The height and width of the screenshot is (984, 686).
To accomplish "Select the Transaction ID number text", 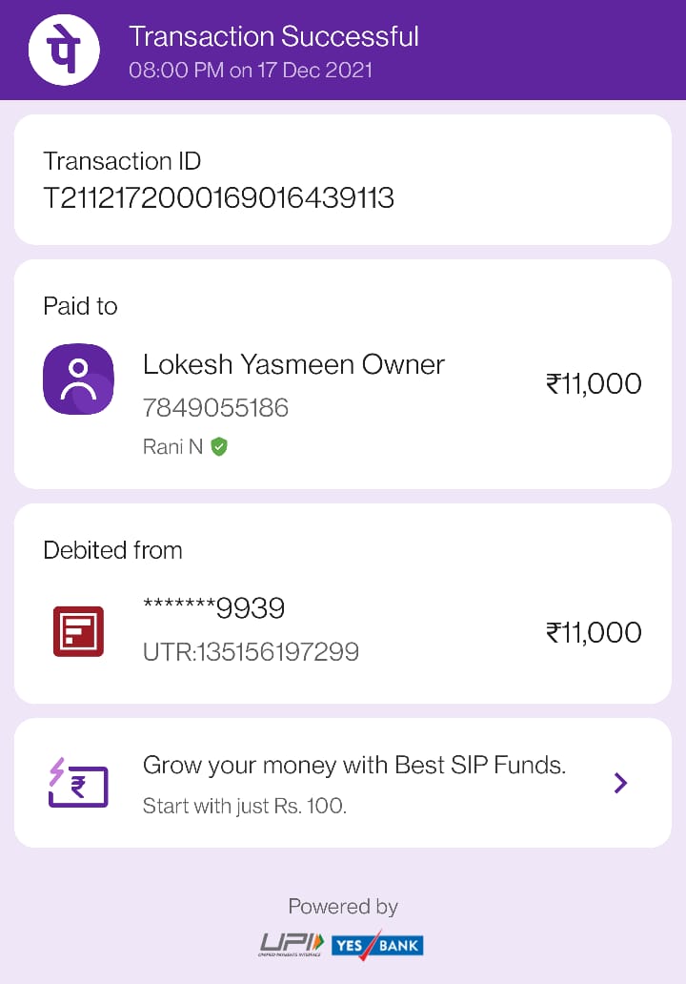I will pos(219,198).
